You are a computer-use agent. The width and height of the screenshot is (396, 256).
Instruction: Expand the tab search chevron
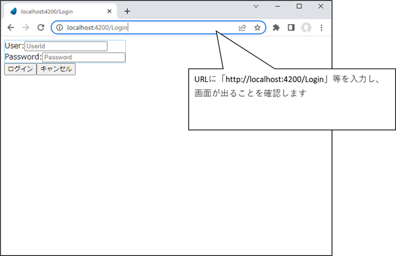[x=256, y=6]
